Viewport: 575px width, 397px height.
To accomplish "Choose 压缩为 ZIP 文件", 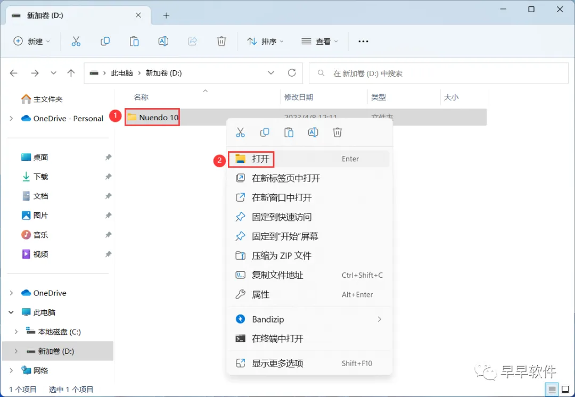I will (x=309, y=256).
